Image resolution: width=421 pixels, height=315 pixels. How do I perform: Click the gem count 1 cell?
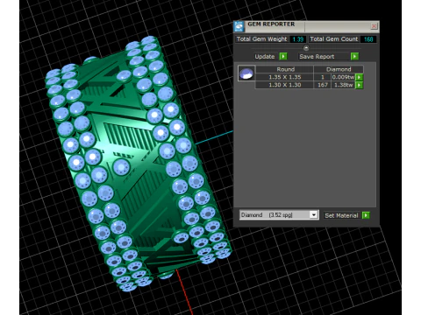[322, 77]
